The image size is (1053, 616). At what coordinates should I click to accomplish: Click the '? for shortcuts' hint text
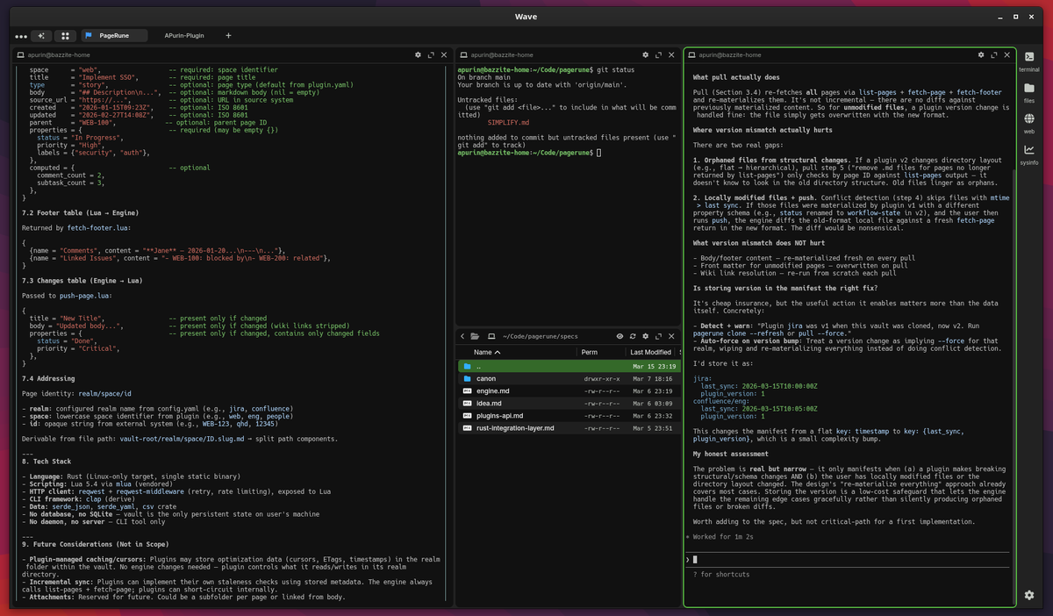721,574
